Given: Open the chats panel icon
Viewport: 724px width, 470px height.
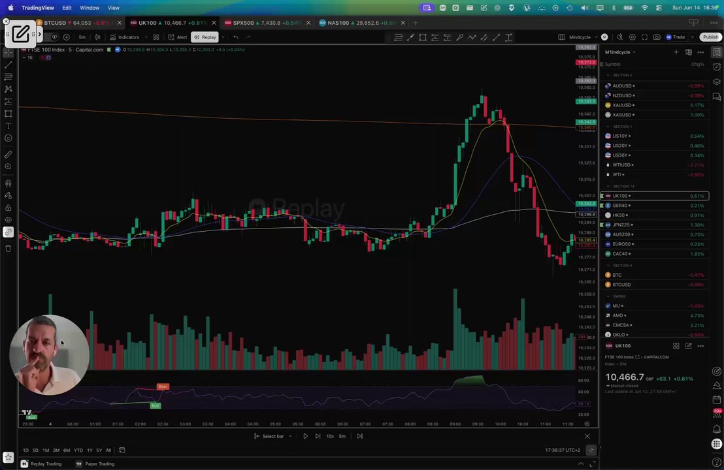Looking at the screenshot, I should coord(717,97).
